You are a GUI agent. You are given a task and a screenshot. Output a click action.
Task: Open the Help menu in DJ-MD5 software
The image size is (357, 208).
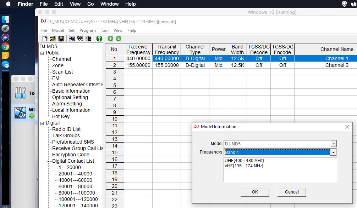[x=132, y=30]
